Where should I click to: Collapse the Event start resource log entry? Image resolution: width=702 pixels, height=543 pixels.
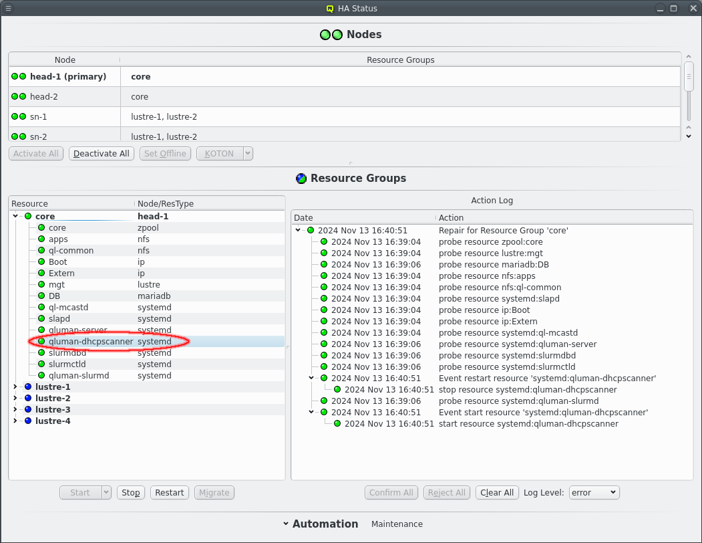point(311,412)
